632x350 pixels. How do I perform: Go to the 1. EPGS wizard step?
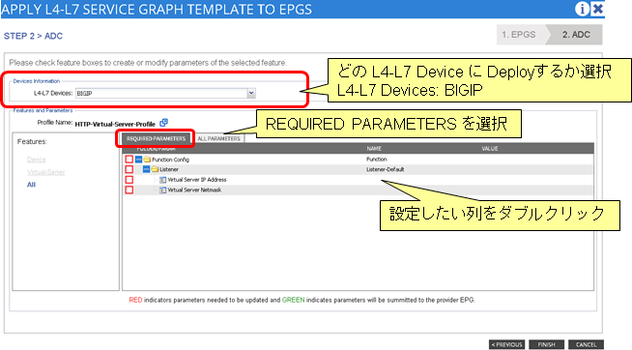click(x=519, y=35)
